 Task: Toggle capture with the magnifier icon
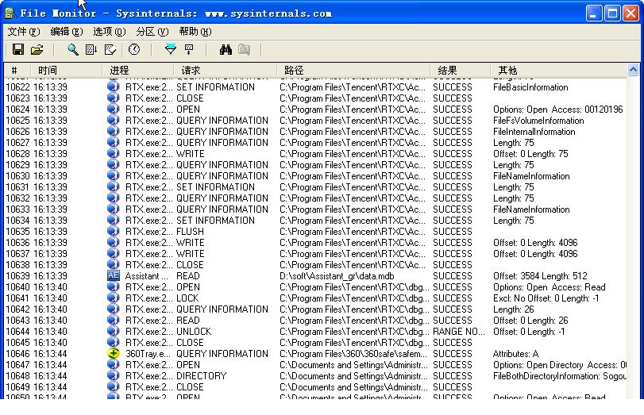tap(73, 50)
